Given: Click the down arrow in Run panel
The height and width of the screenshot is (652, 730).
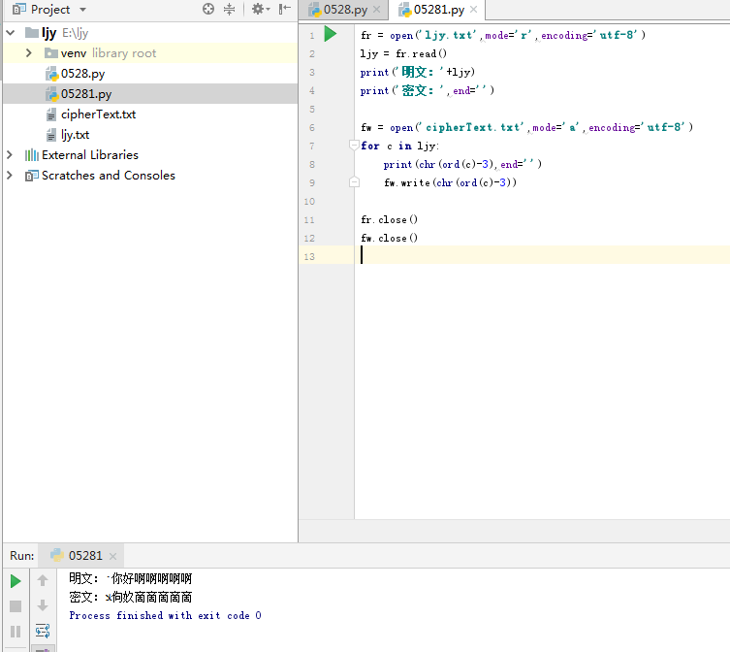Looking at the screenshot, I should point(43,606).
